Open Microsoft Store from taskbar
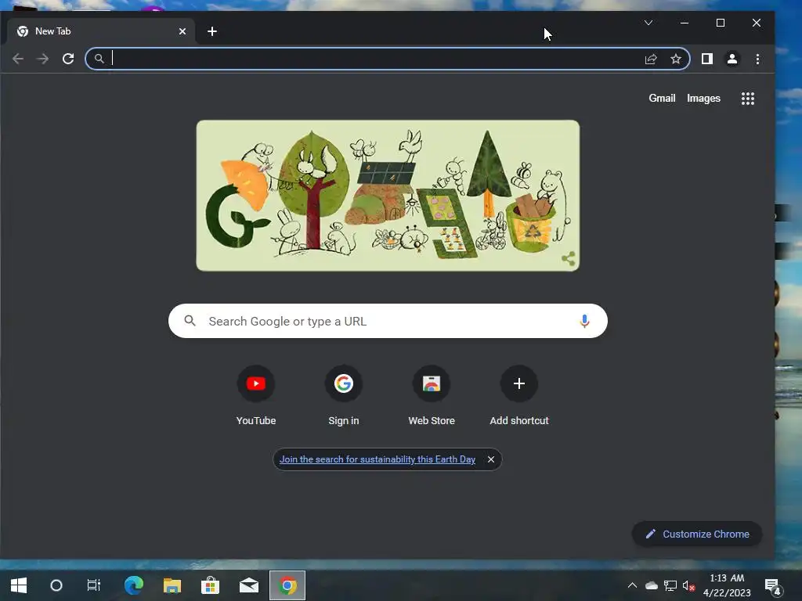Viewport: 802px width, 601px height. (210, 585)
